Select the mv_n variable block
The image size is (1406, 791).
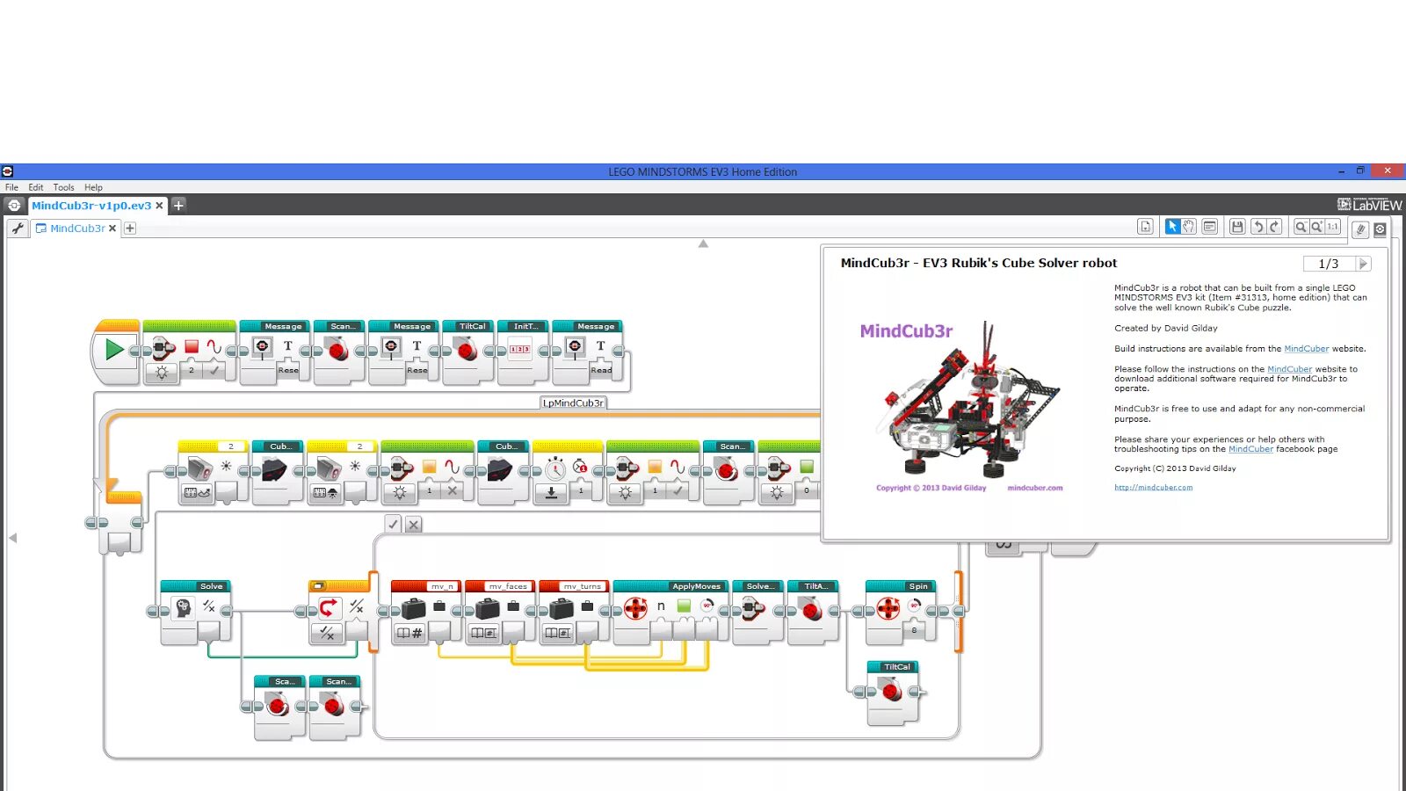425,613
